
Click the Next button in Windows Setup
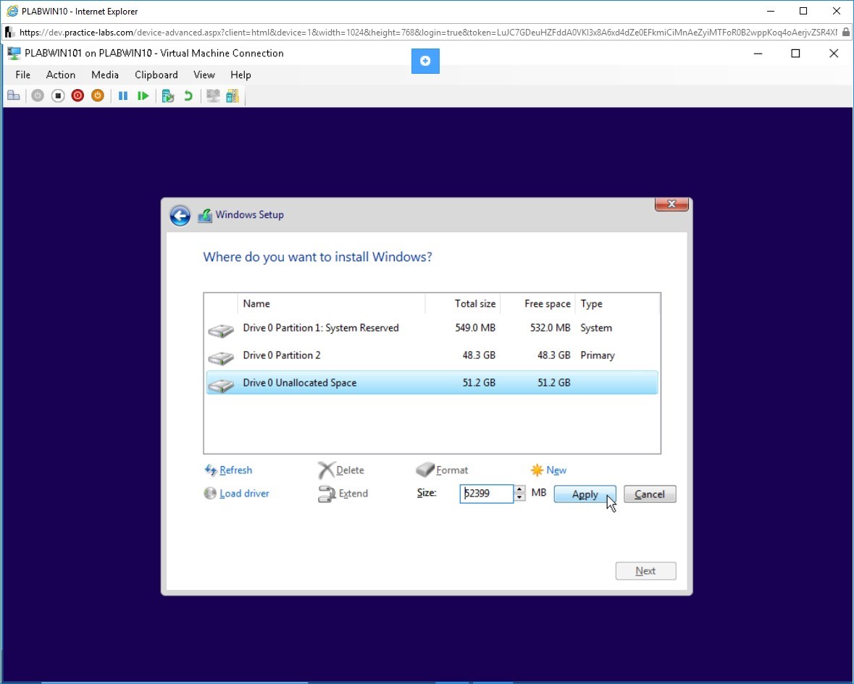pos(645,571)
